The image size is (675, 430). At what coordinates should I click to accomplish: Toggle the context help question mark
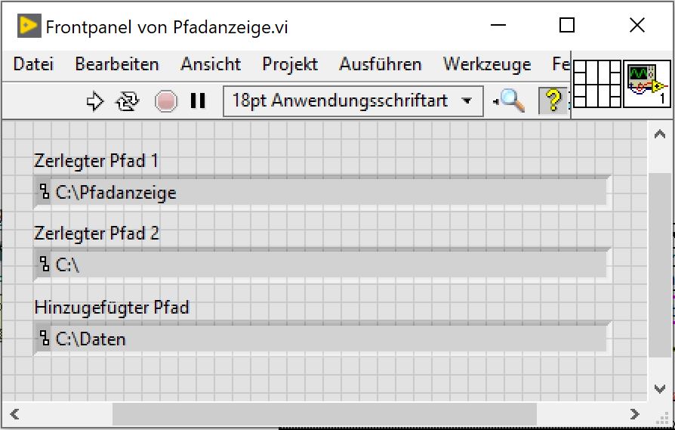tap(553, 101)
